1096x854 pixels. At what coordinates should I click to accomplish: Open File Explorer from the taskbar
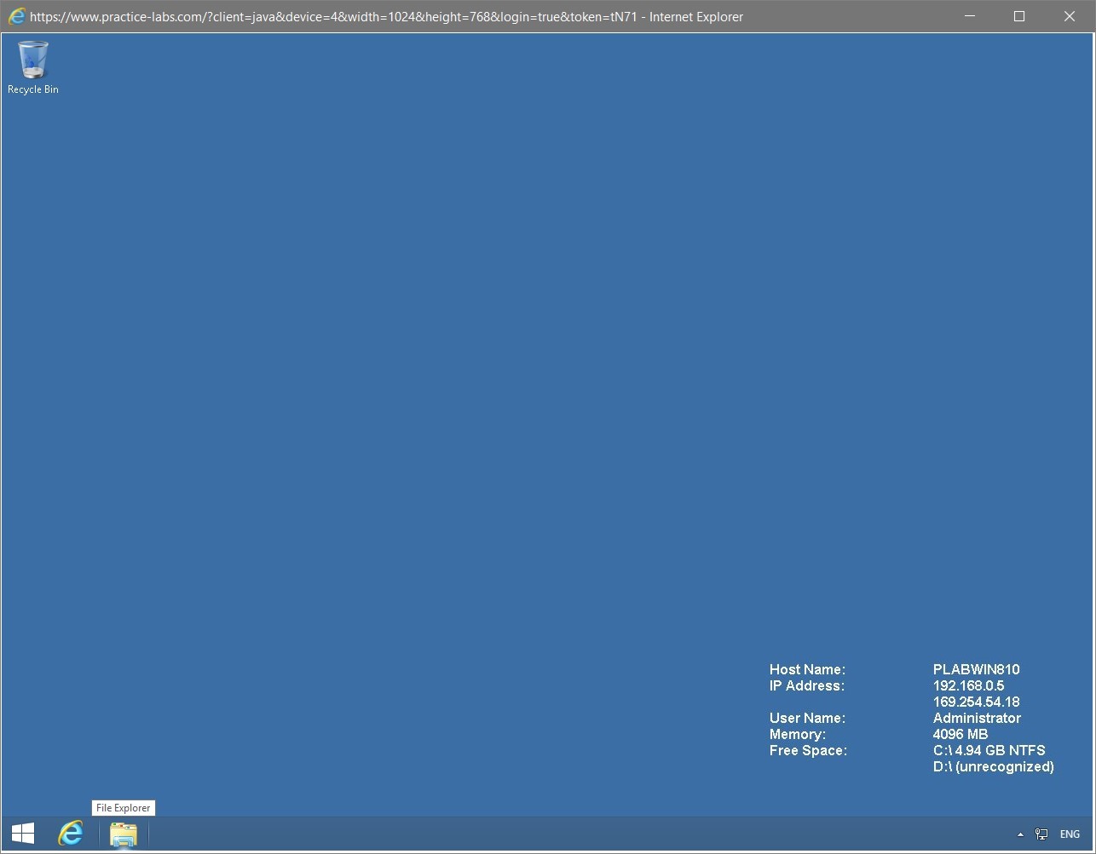(x=123, y=835)
